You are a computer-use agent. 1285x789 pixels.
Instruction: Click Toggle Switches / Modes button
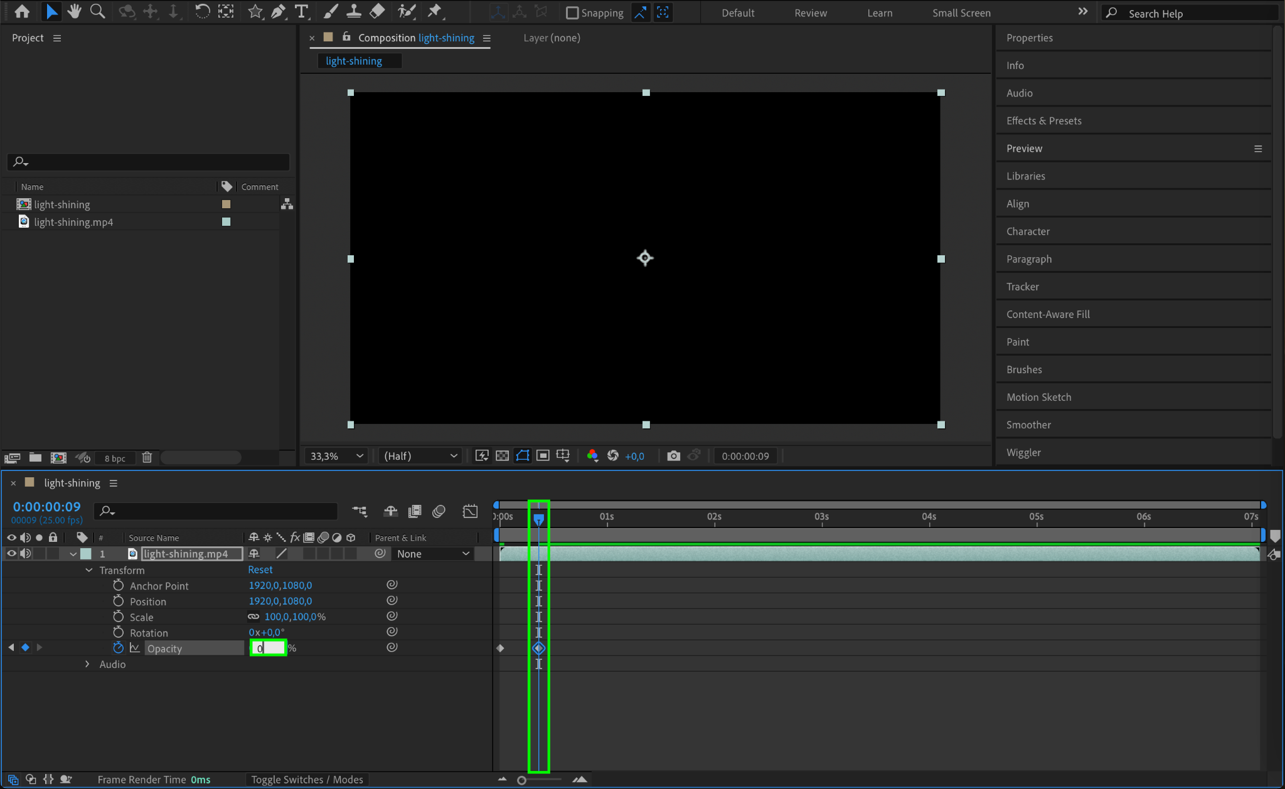307,780
